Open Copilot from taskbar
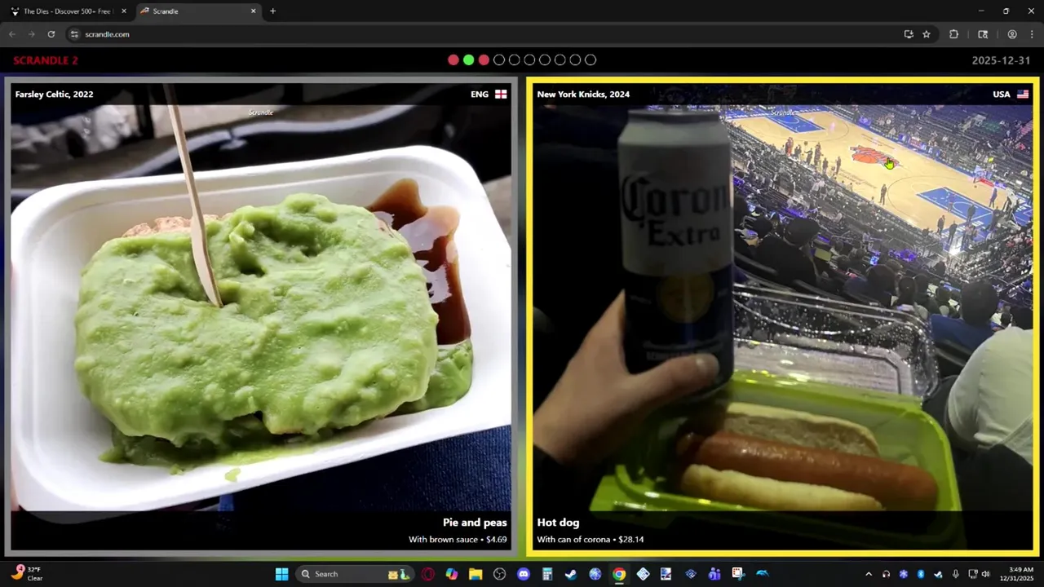This screenshot has height=587, width=1044. coord(452,574)
